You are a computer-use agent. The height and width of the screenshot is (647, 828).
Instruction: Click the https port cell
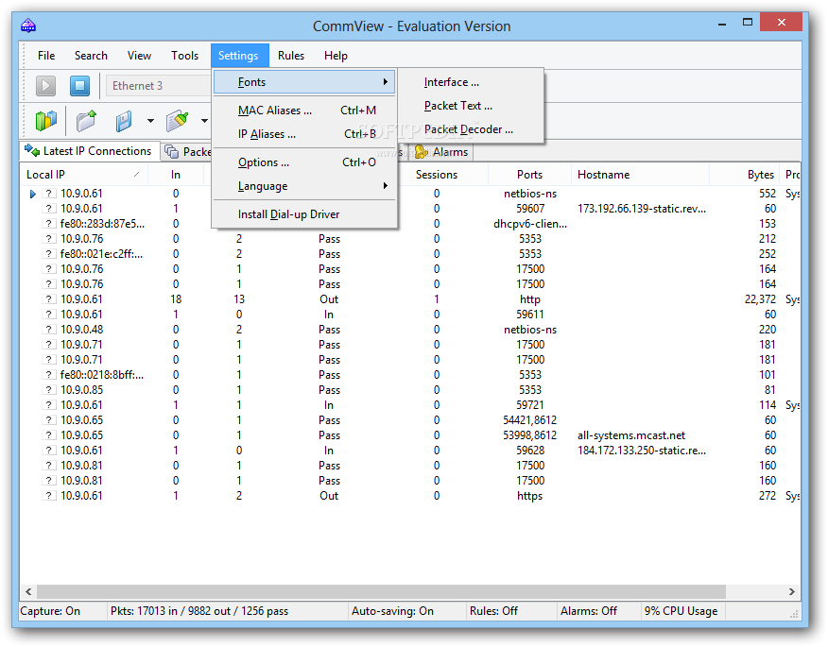pos(529,496)
